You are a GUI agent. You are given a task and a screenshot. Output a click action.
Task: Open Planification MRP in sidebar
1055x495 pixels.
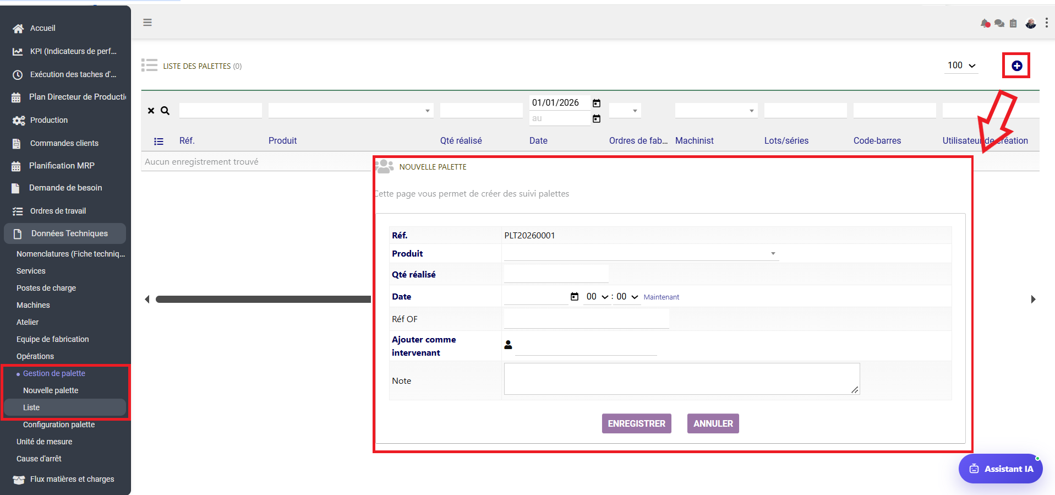point(62,166)
